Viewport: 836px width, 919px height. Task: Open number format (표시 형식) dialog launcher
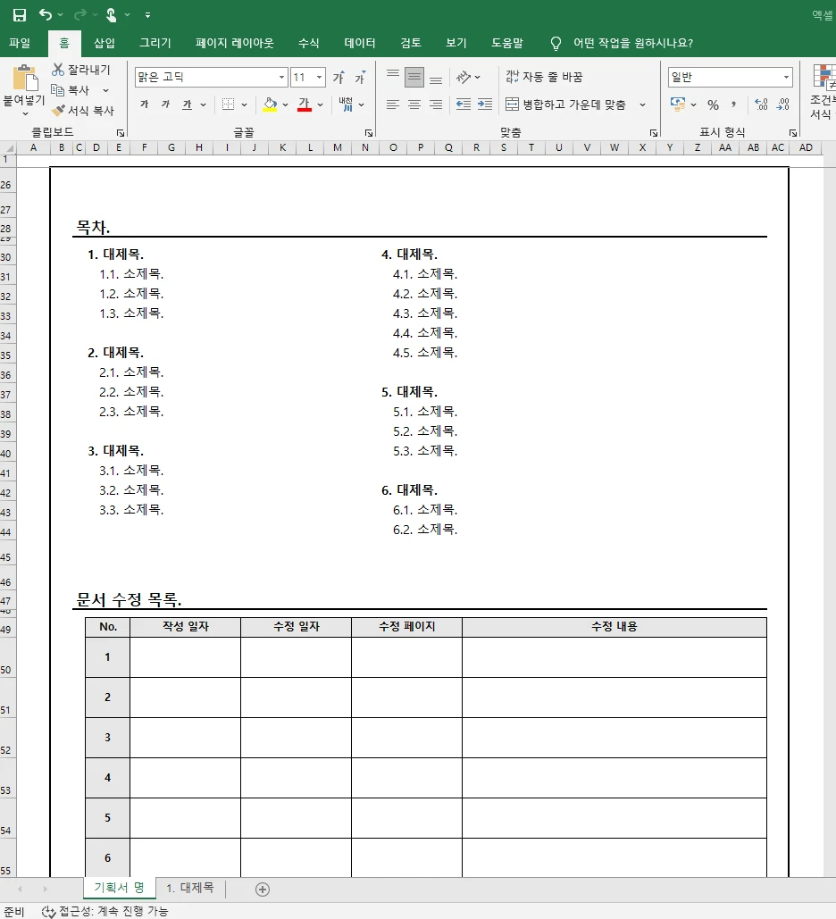click(x=792, y=133)
